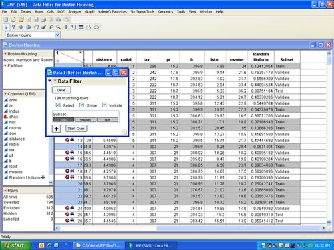Select the Magnifier zoom tool

(59, 27)
